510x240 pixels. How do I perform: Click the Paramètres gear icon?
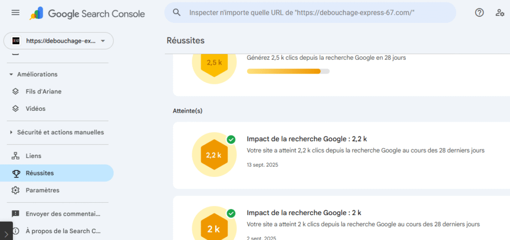(x=15, y=190)
